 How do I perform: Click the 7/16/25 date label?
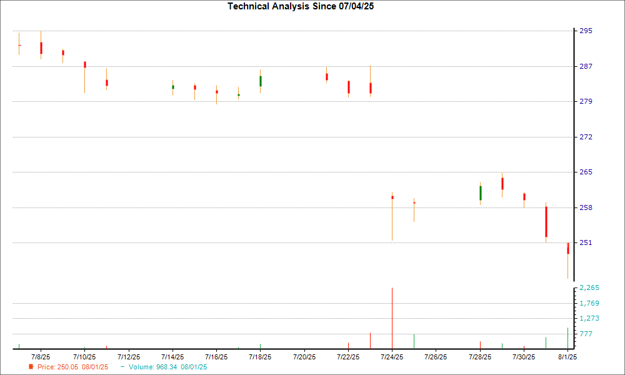pyautogui.click(x=216, y=357)
